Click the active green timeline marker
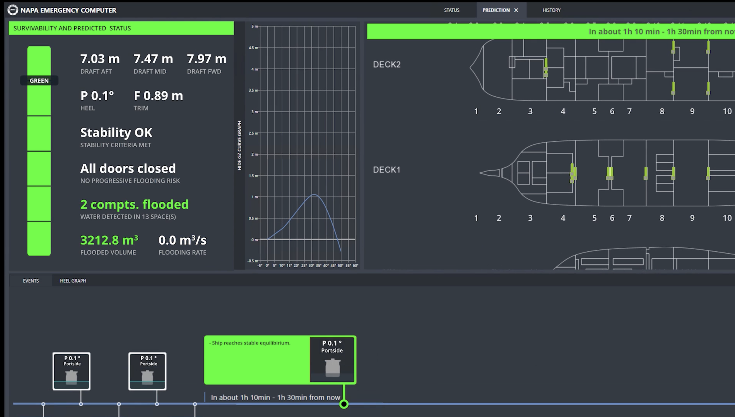The image size is (735, 417). tap(344, 404)
